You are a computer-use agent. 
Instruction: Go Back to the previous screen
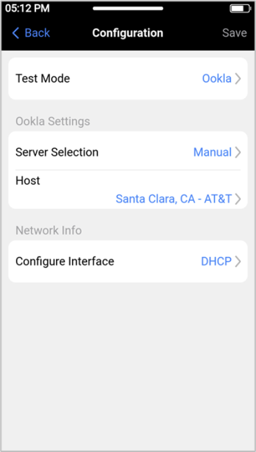pyautogui.click(x=31, y=33)
